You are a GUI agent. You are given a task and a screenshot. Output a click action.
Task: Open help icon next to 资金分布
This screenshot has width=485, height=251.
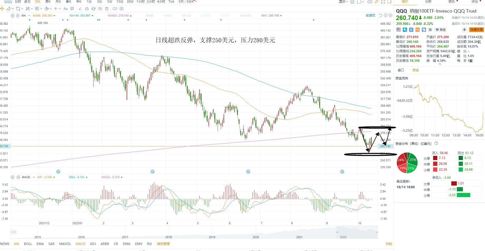tap(436, 143)
